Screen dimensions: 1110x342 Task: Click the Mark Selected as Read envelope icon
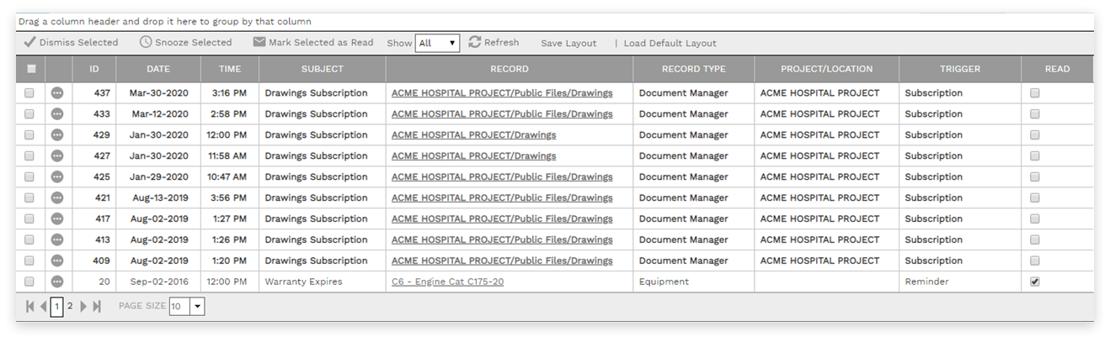(259, 42)
